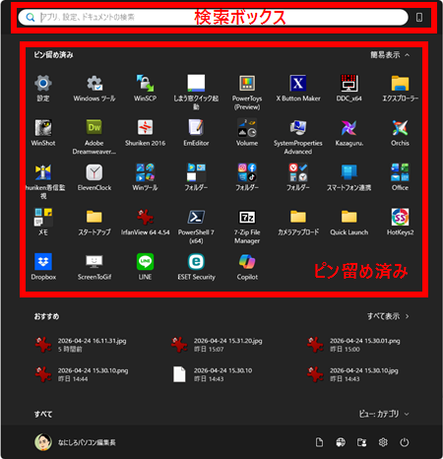Screen dimensions: 443x459
Task: Launch SystemPropertiesAdvanced
Action: 298,137
